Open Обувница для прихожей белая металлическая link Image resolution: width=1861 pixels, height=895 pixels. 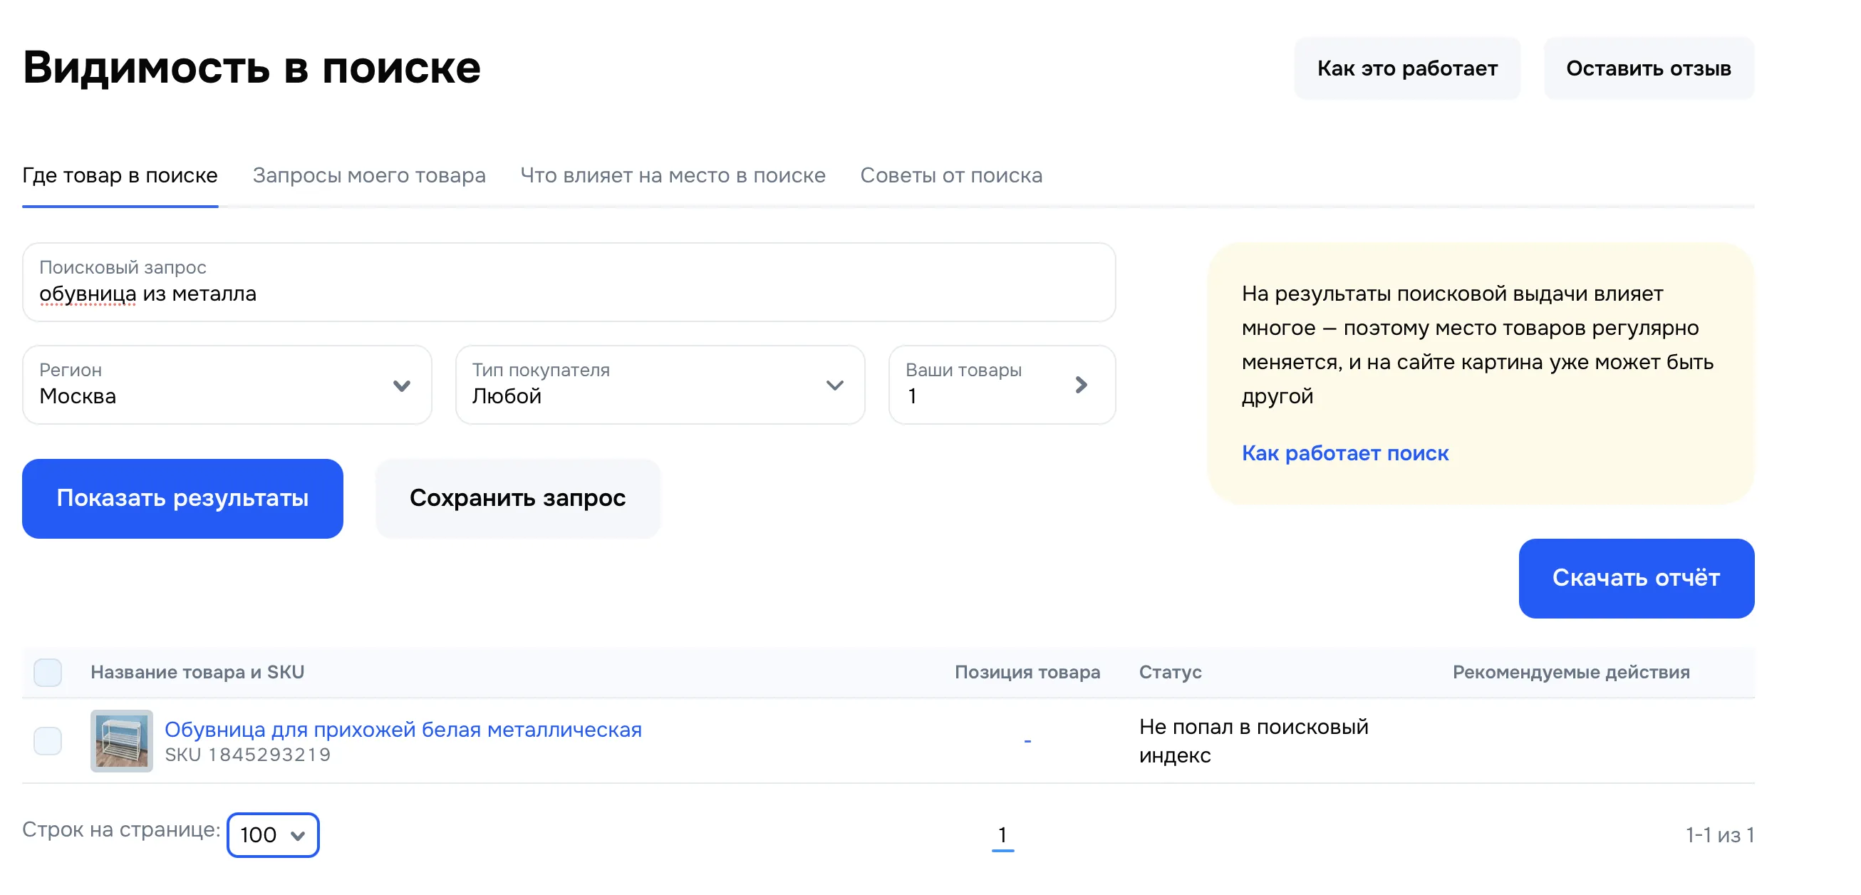point(403,729)
